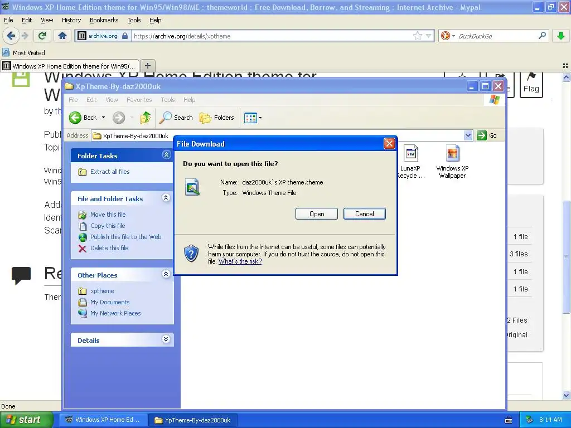Click Delete this file

coord(109,248)
